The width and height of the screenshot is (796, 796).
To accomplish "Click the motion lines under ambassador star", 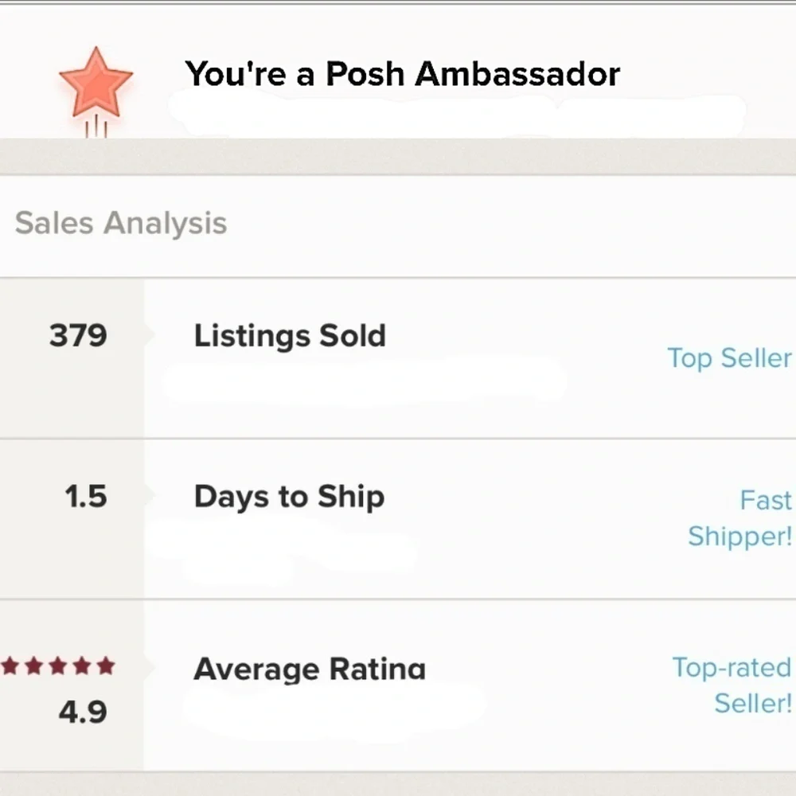I will pyautogui.click(x=96, y=127).
